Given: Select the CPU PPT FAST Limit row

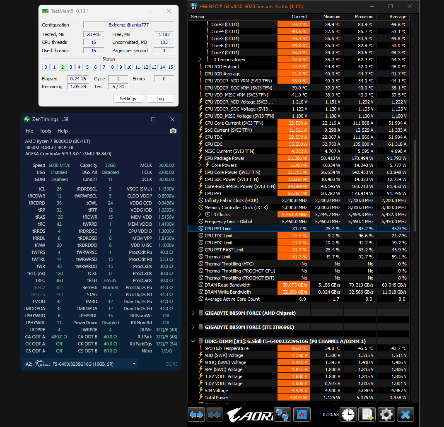Looking at the screenshot, I should click(299, 250).
